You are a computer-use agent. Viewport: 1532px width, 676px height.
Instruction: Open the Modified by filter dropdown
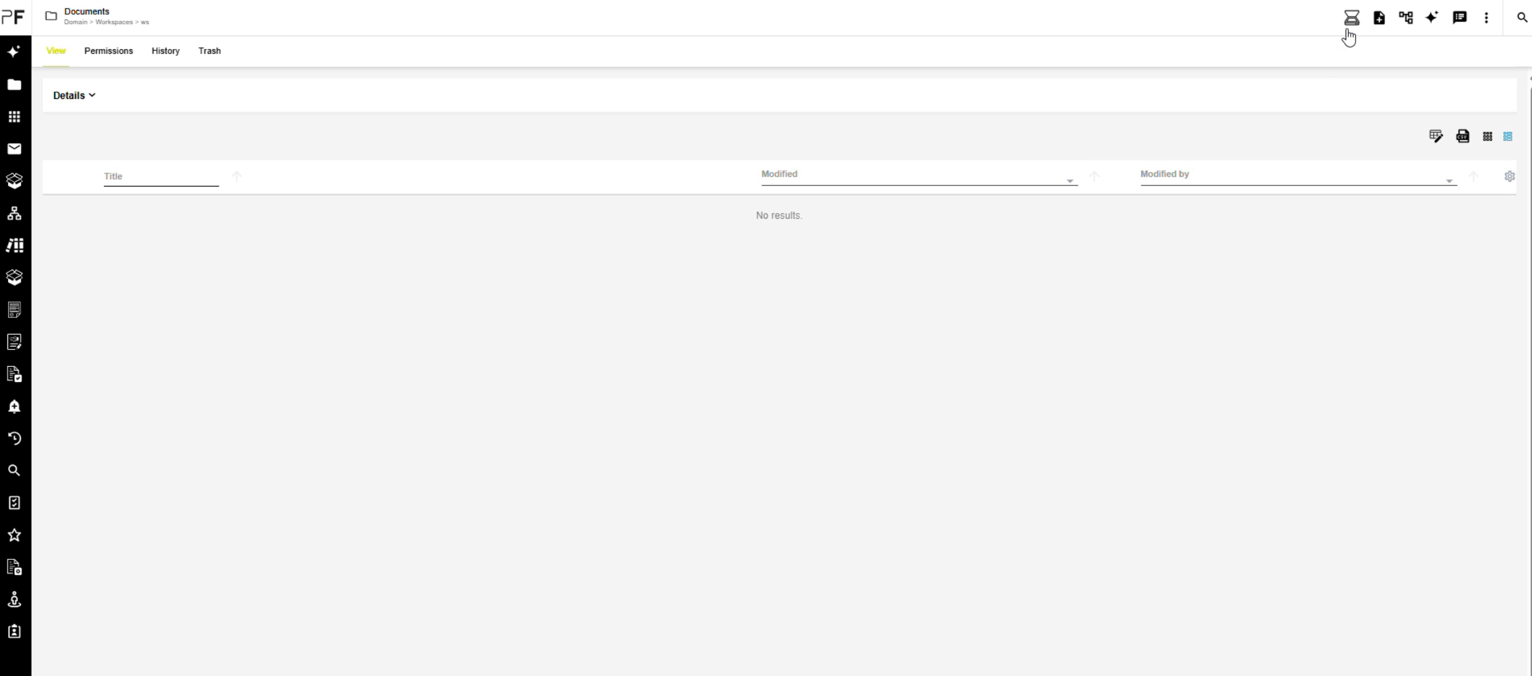pos(1448,181)
